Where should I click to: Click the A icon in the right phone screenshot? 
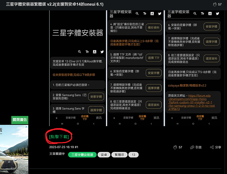(x=210, y=14)
